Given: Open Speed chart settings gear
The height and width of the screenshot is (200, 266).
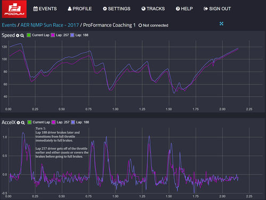Looking at the screenshot, I should click(x=18, y=36).
